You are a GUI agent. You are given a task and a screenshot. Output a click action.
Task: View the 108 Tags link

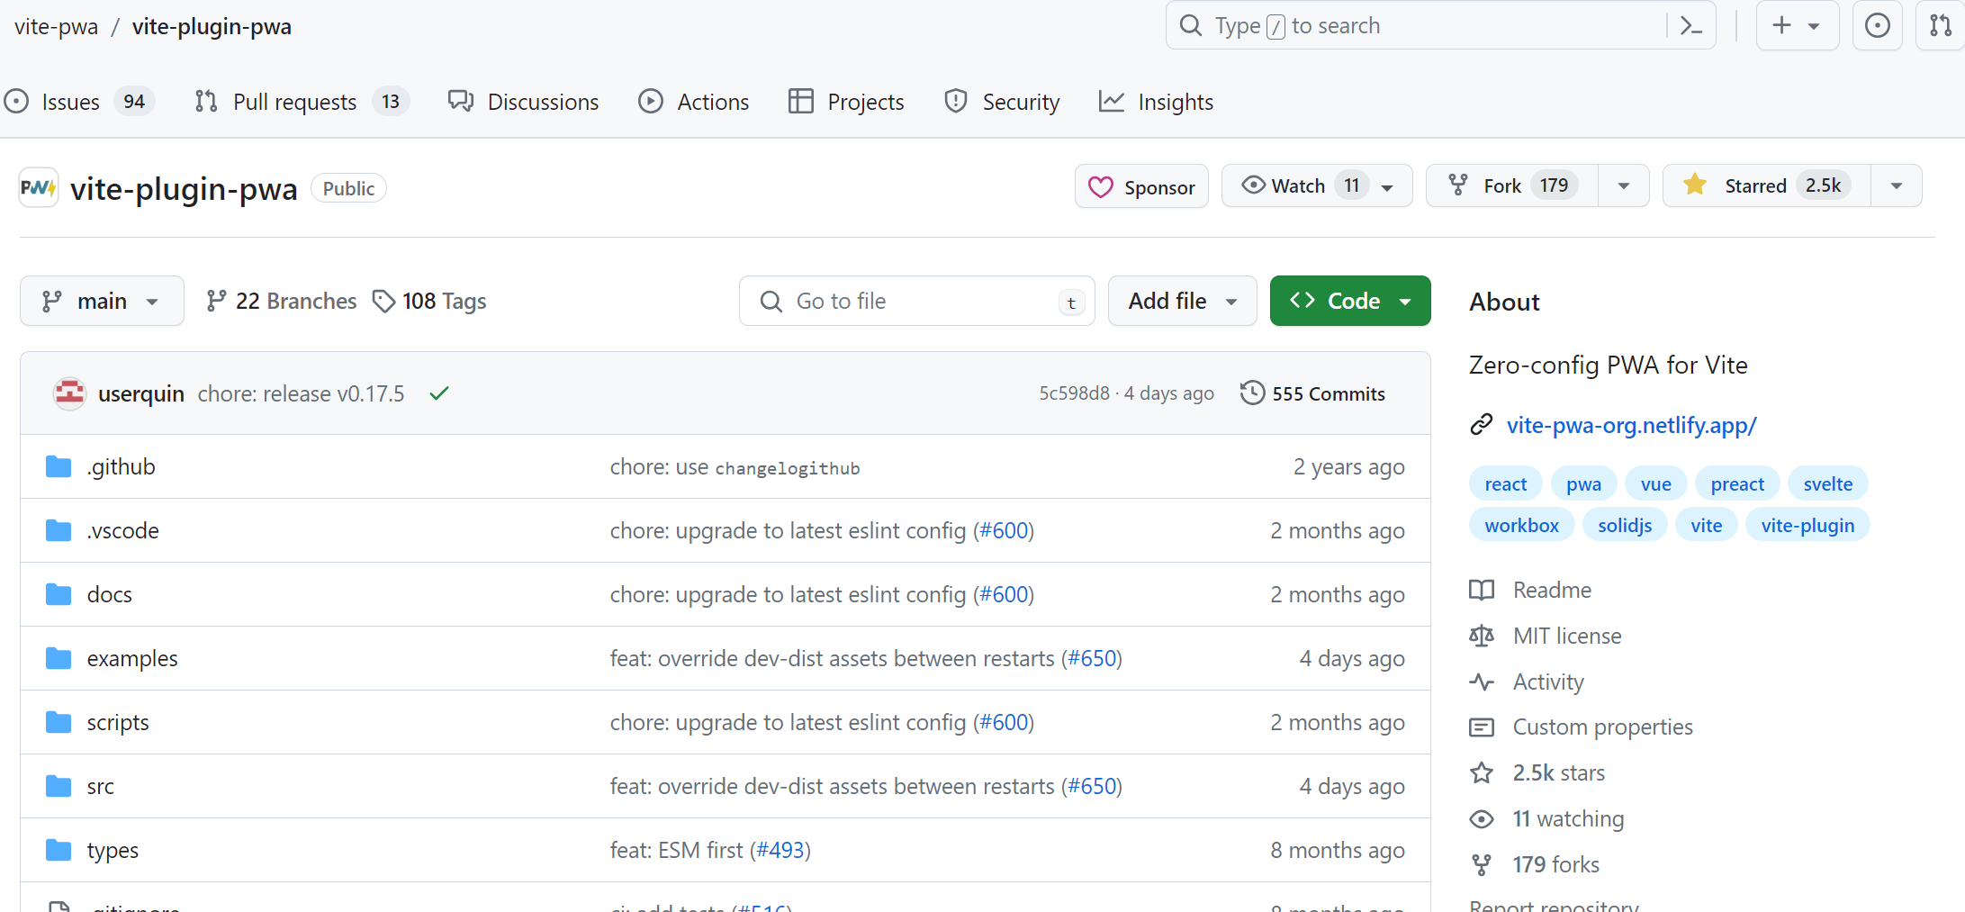click(429, 301)
